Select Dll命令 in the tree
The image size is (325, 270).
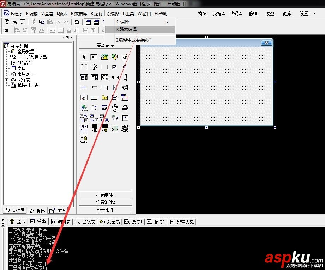click(25, 63)
